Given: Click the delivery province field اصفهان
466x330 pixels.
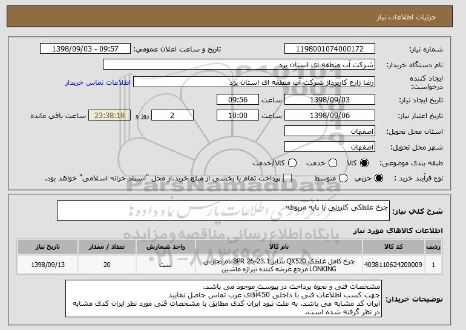Looking at the screenshot, I should coord(330,131).
